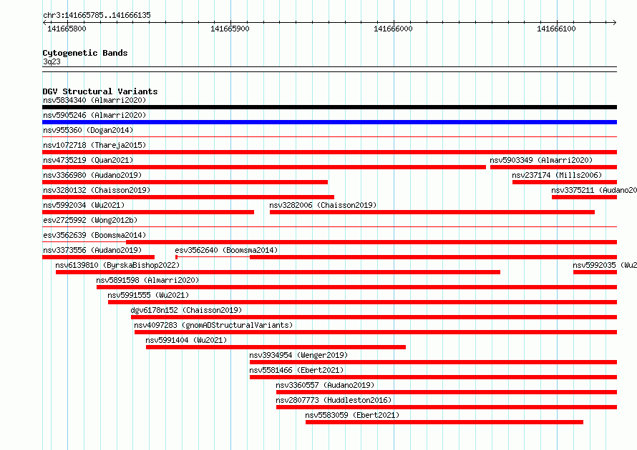The image size is (637, 450).
Task: Open the nsv955360 (Dogan2014) variant
Action: (x=88, y=130)
